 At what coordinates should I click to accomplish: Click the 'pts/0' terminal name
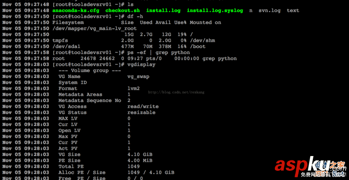pyautogui.click(x=154, y=58)
